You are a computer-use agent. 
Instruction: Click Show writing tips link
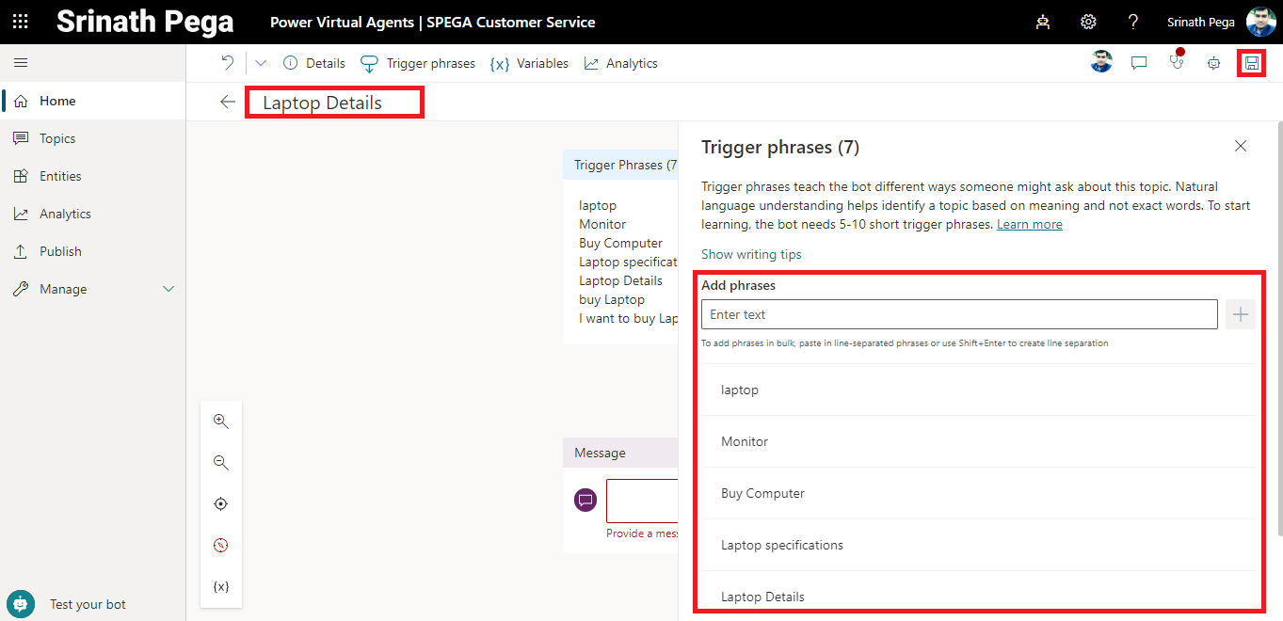pyautogui.click(x=751, y=254)
